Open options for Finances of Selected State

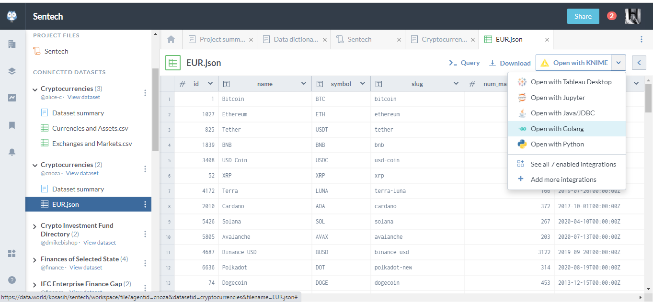tap(145, 263)
